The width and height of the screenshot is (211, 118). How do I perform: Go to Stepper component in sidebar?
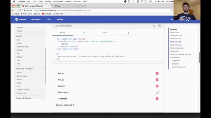point(19,57)
